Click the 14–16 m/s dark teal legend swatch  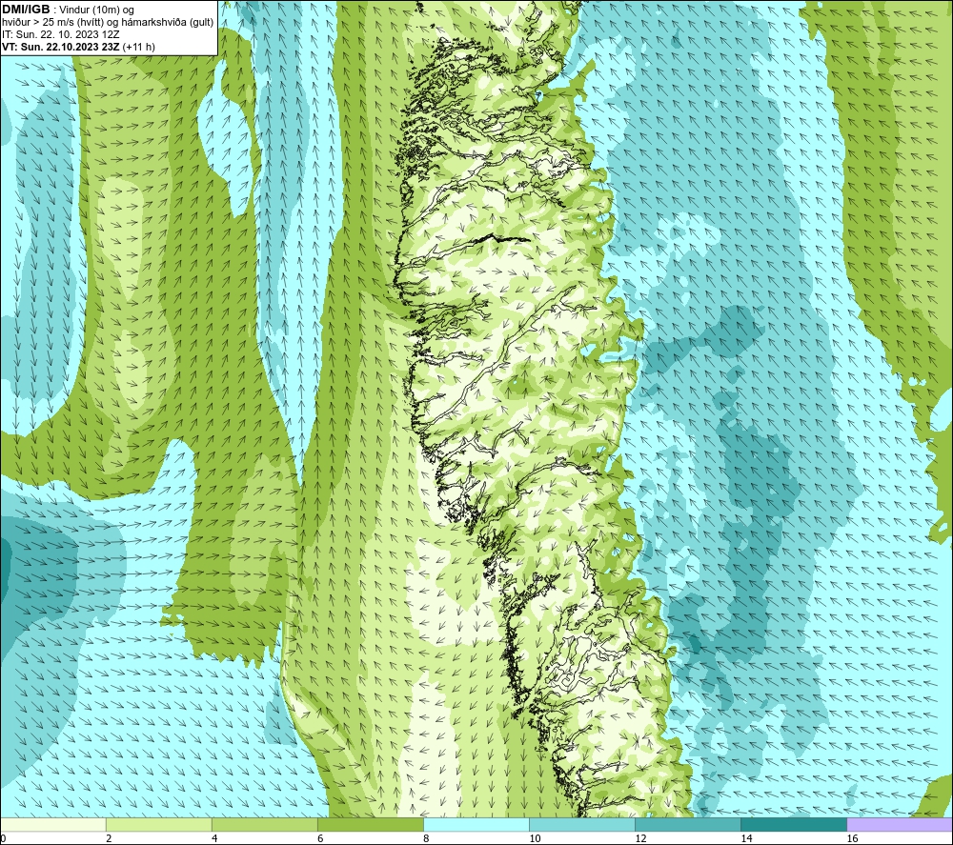coord(794,824)
